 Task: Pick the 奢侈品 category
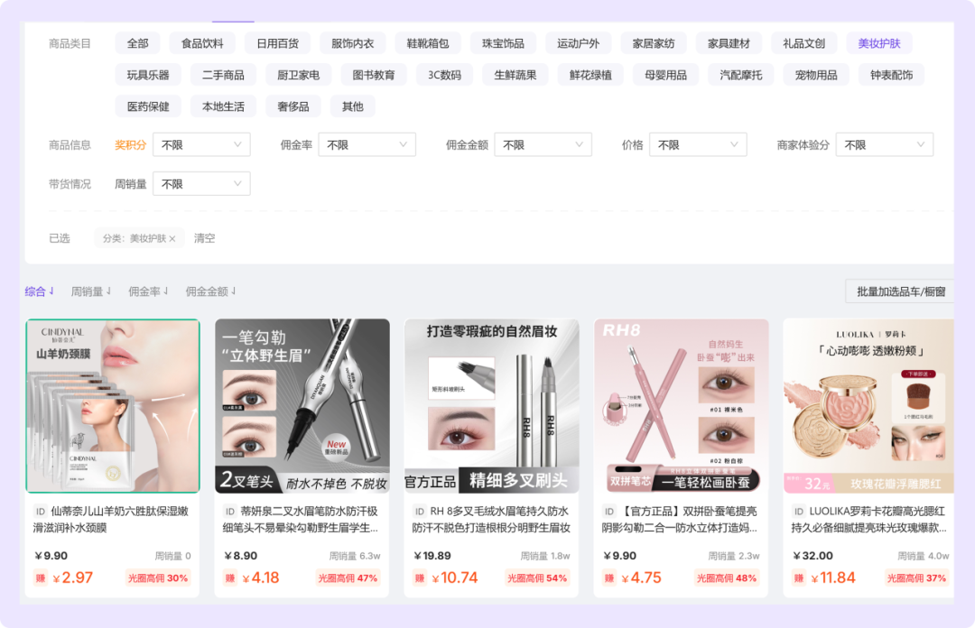(x=293, y=107)
